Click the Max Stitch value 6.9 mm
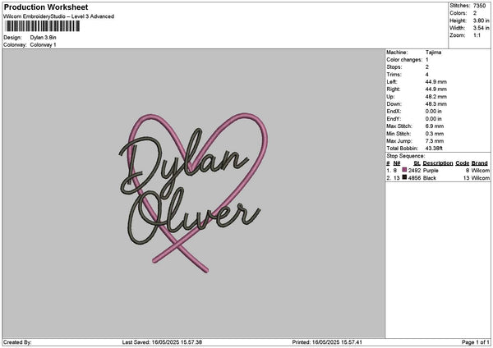The height and width of the screenshot is (348, 493). (435, 126)
